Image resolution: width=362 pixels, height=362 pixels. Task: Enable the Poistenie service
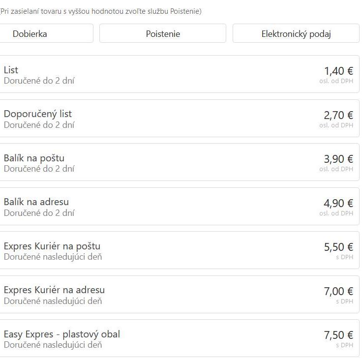163,34
